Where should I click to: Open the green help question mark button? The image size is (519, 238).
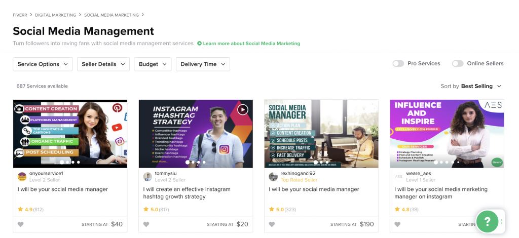tap(487, 221)
